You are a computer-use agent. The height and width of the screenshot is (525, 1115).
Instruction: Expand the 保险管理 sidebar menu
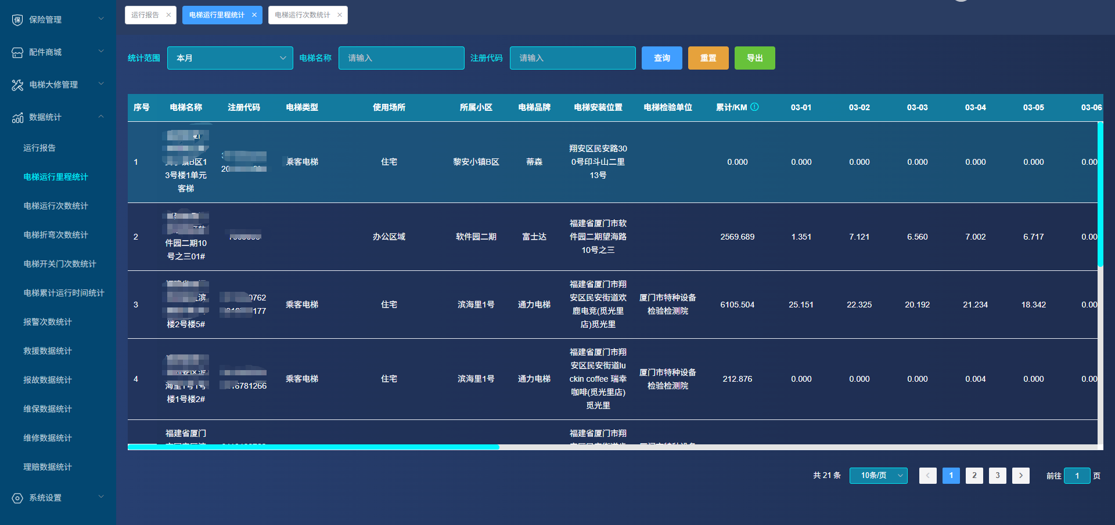[101, 19]
